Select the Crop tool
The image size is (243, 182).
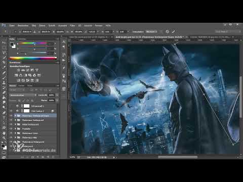[x=4, y=62]
